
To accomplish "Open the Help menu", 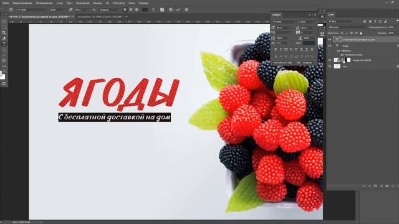I will (143, 2).
